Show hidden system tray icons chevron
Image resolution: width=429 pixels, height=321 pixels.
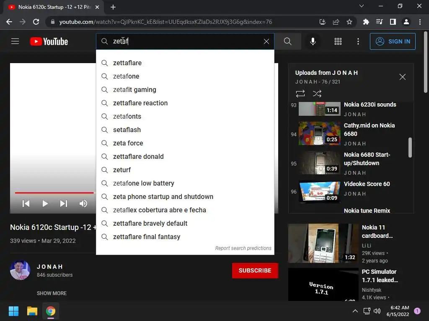coord(355,311)
